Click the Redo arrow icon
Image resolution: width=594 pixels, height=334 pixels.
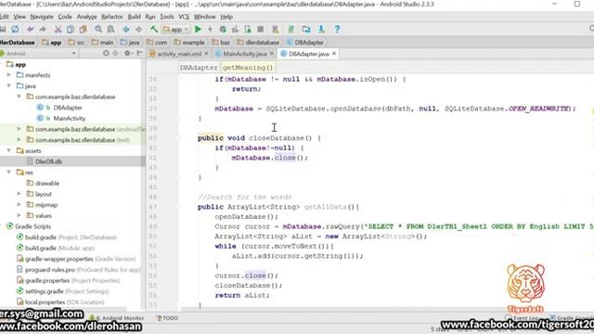click(x=43, y=29)
